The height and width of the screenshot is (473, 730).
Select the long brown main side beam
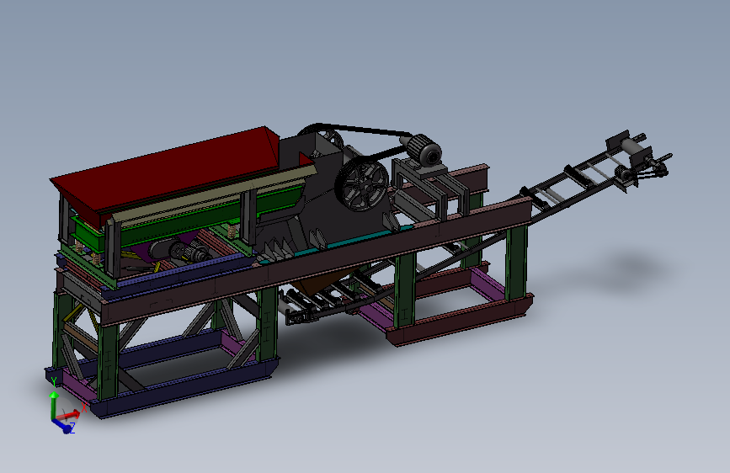(x=317, y=263)
